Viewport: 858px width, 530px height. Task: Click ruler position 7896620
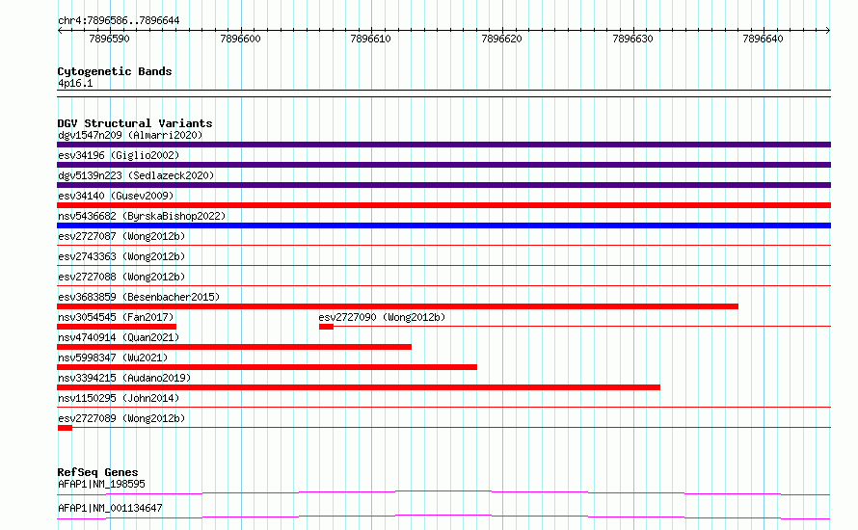[x=501, y=39]
